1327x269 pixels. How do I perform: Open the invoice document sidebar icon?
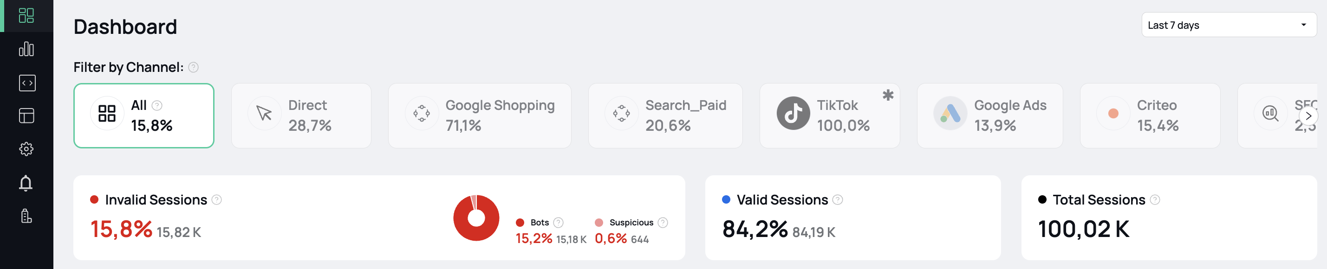pyautogui.click(x=26, y=216)
